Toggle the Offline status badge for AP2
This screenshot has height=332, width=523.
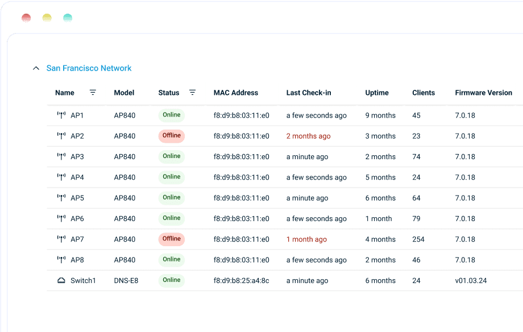[x=171, y=135]
